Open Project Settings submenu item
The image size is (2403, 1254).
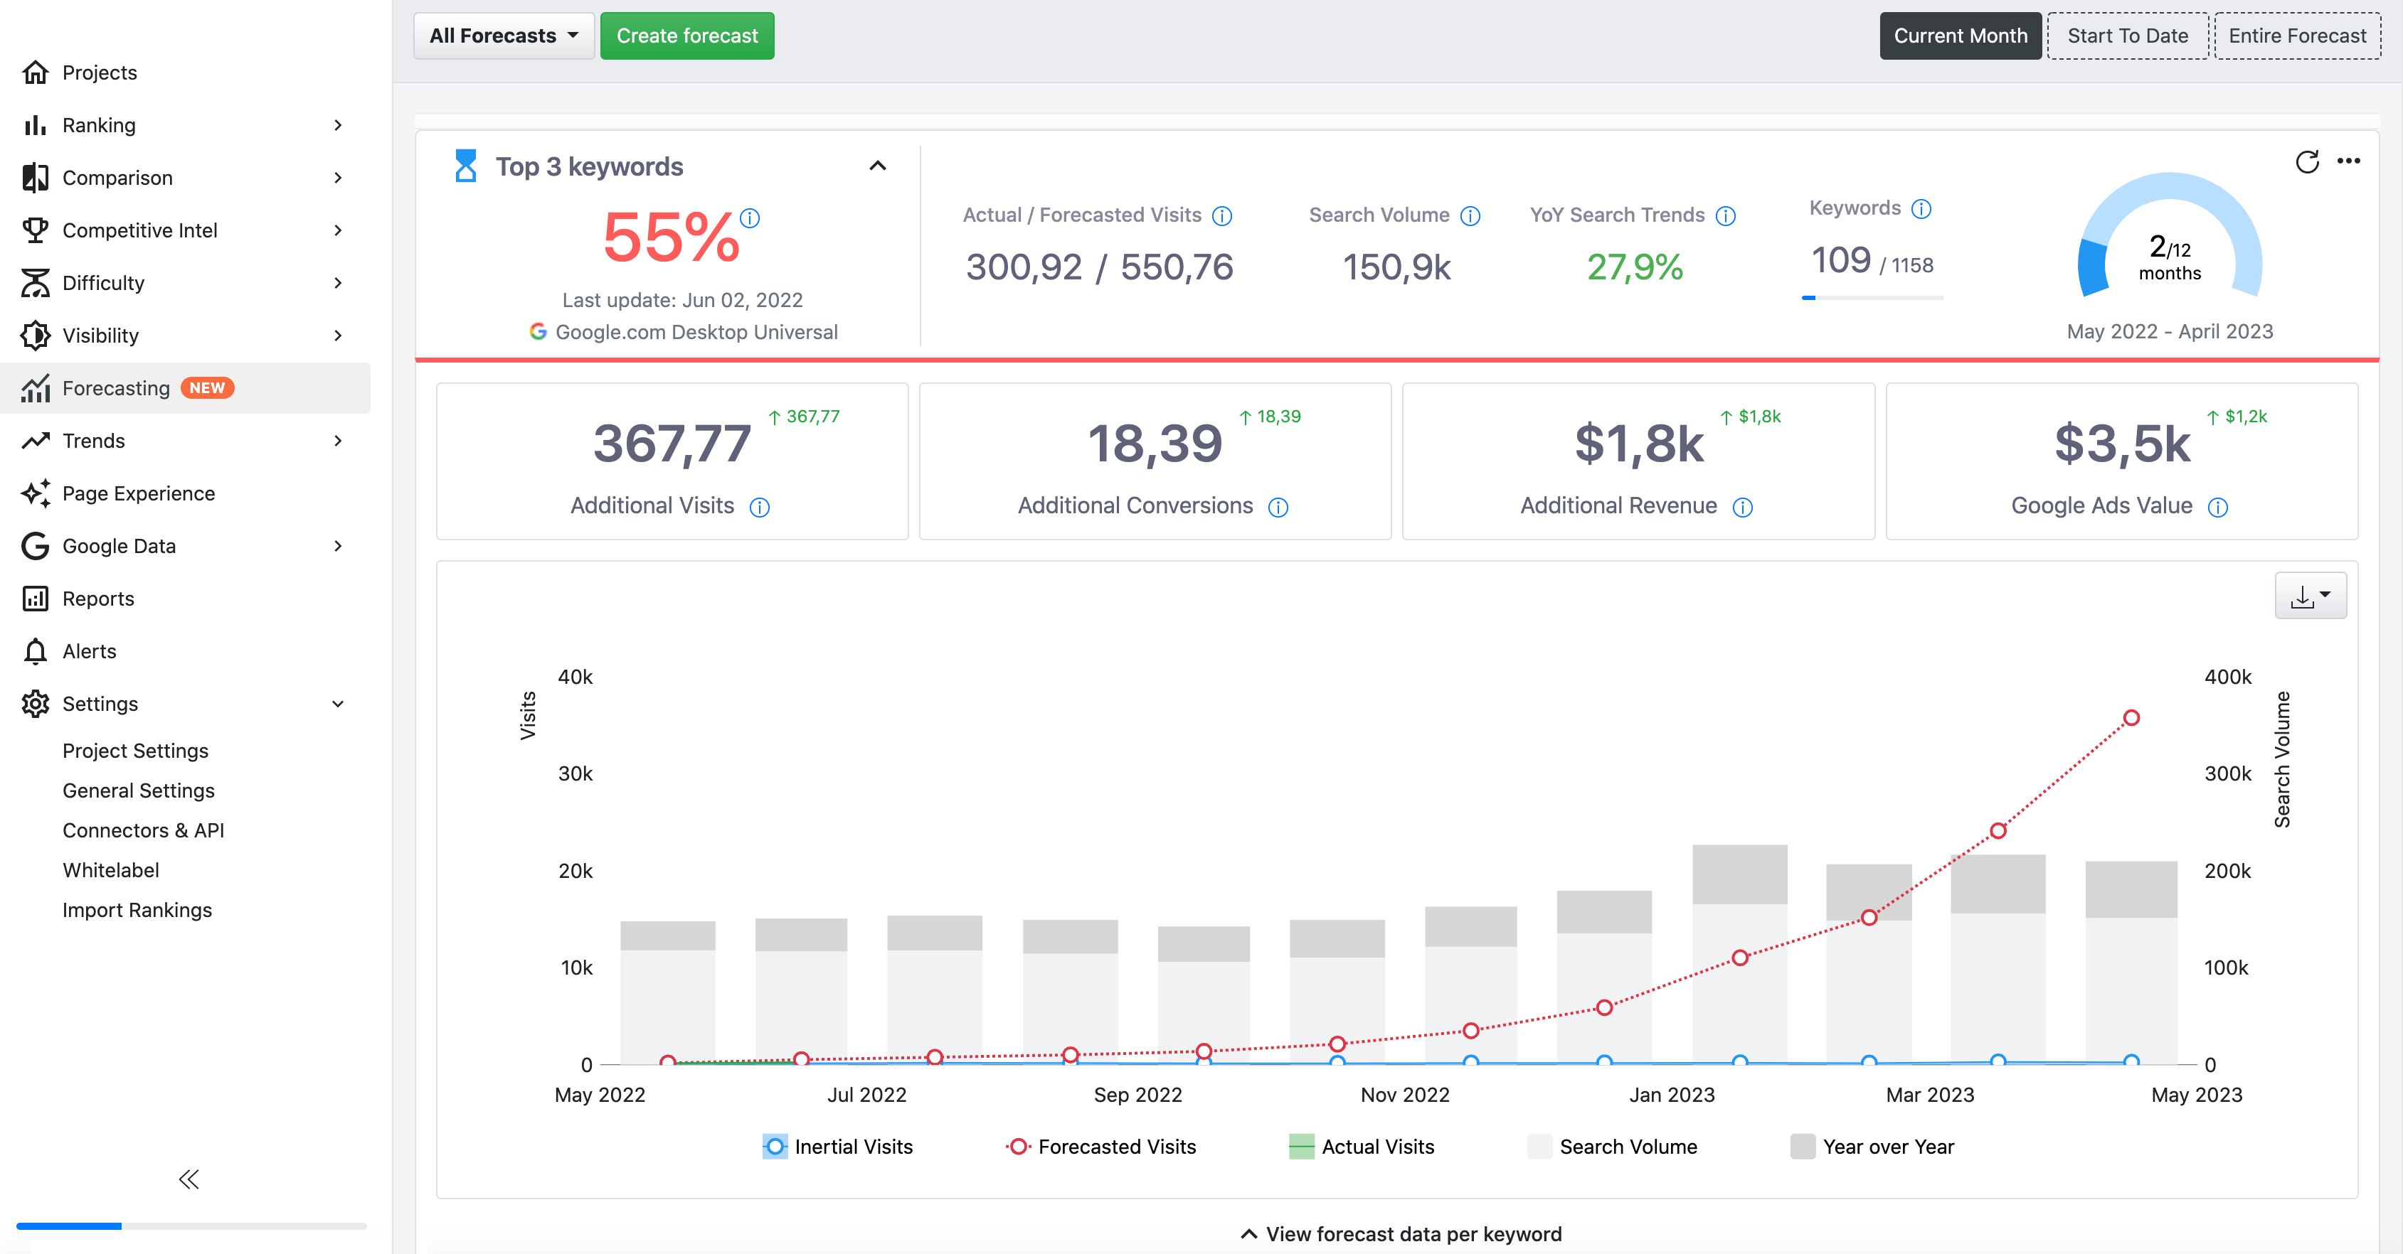coord(135,751)
